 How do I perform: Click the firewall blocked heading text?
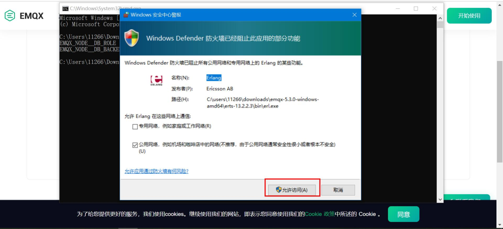pyautogui.click(x=223, y=39)
